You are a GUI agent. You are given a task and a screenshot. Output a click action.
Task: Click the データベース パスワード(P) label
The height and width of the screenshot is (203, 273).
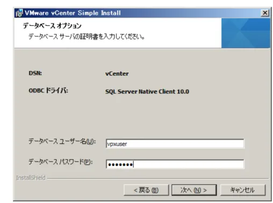(x=61, y=162)
